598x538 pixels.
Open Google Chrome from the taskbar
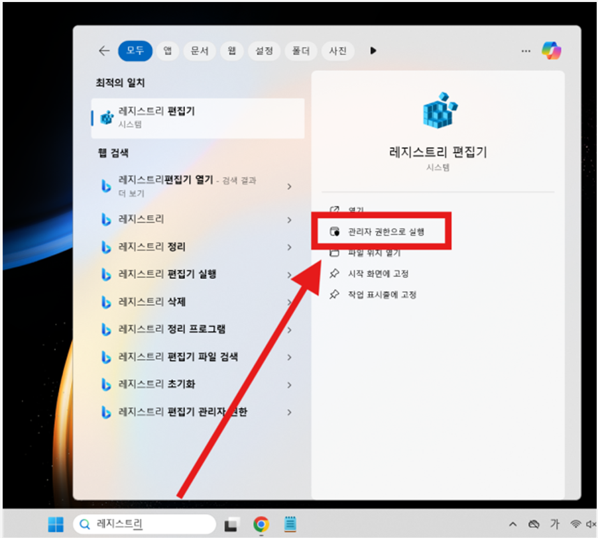click(x=261, y=523)
